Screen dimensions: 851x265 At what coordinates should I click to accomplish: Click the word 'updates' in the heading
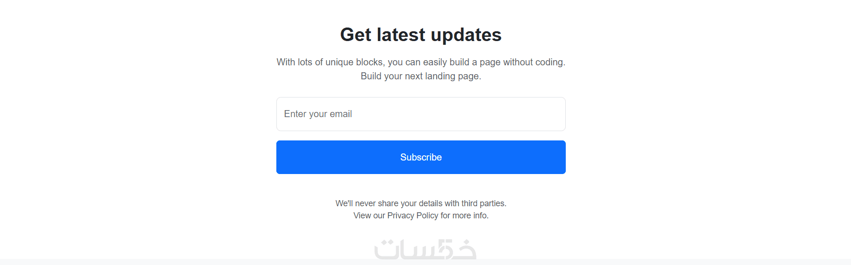pos(466,35)
